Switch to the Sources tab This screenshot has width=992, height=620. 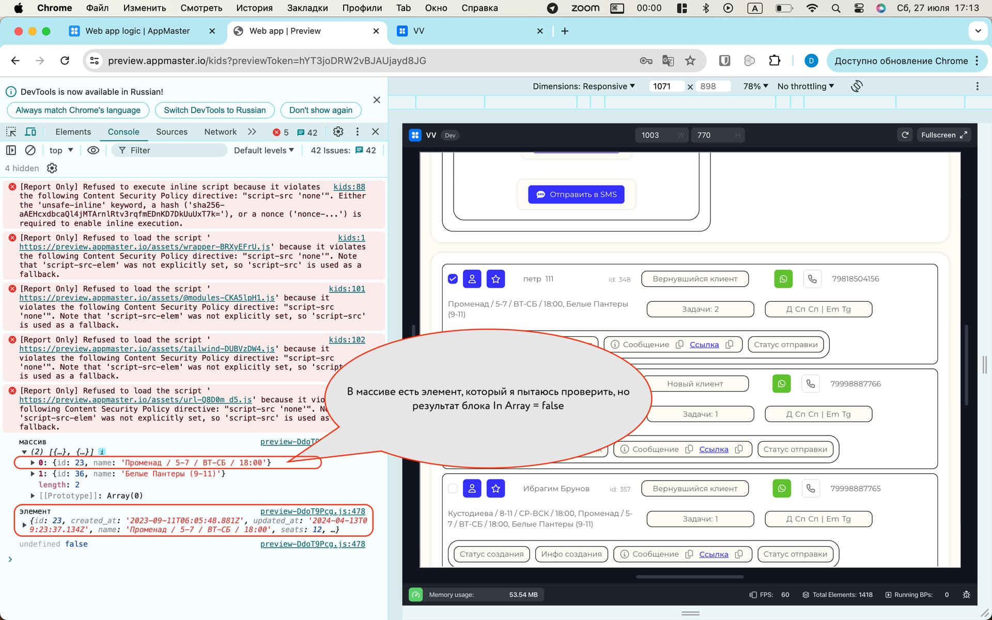pos(172,132)
